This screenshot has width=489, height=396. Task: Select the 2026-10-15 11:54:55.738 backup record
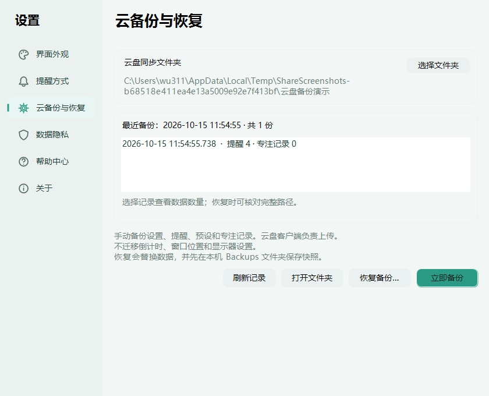296,144
